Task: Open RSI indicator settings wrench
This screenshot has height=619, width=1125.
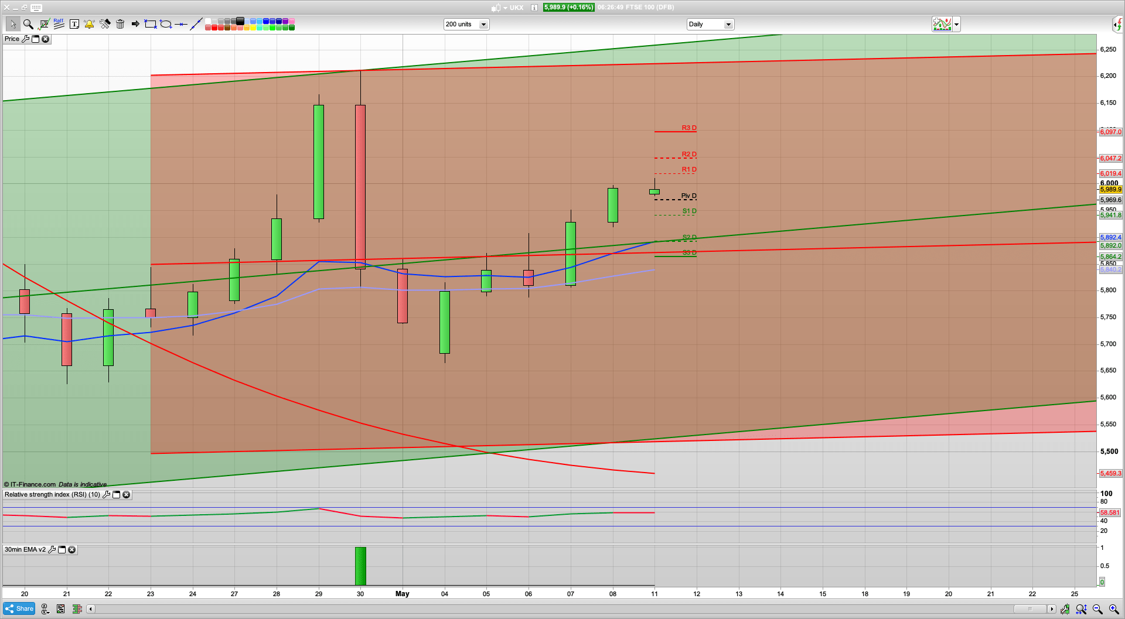Action: pos(106,495)
